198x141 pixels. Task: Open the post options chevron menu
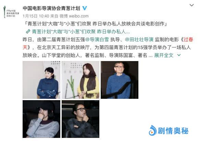[x=191, y=5]
